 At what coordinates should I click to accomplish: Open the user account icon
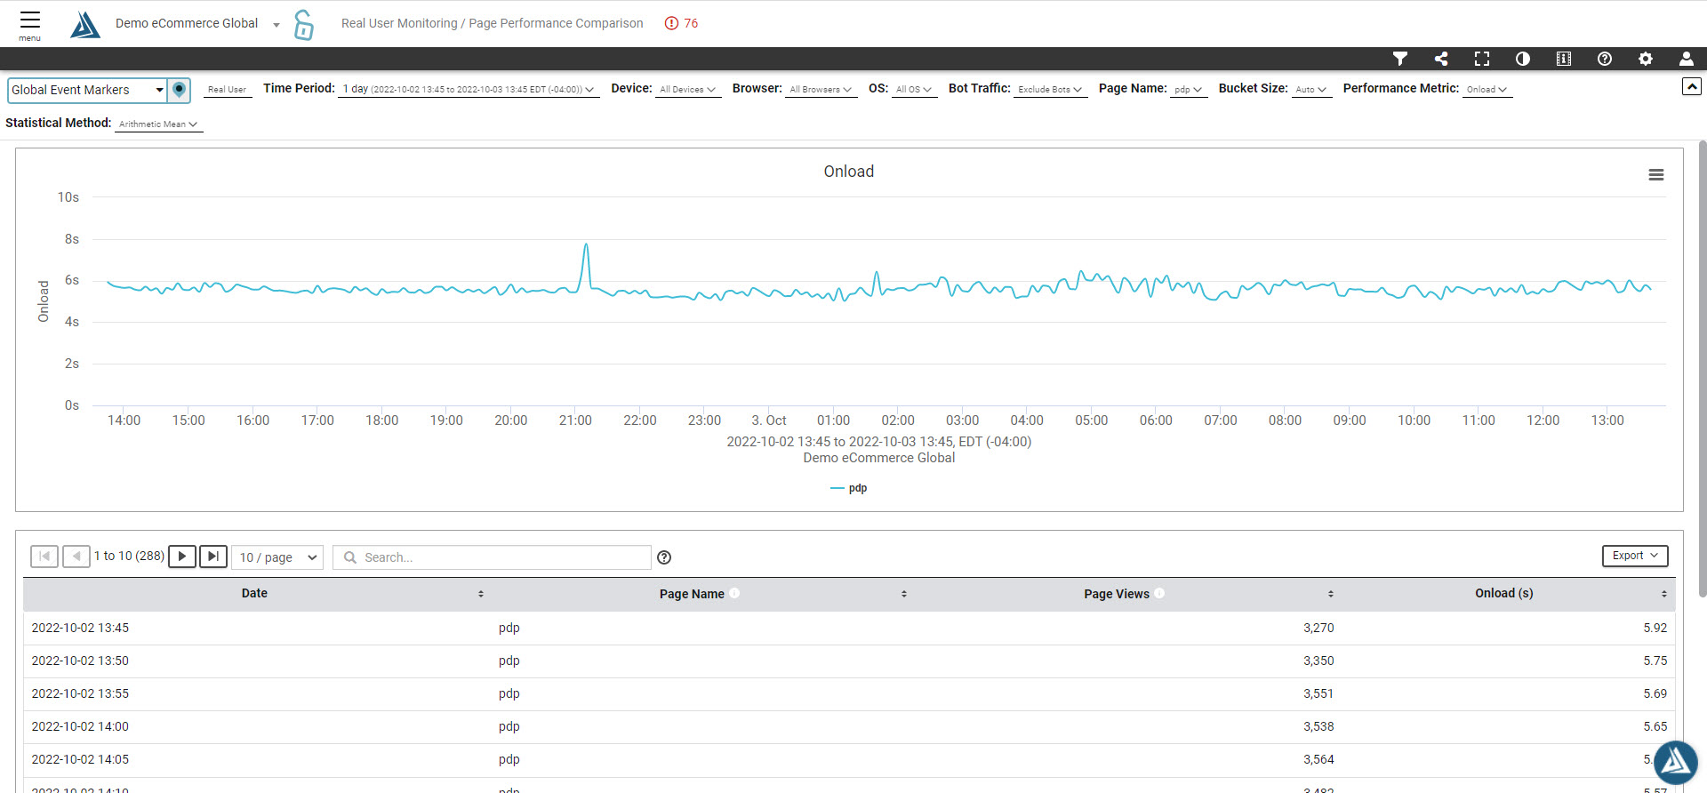click(1687, 59)
